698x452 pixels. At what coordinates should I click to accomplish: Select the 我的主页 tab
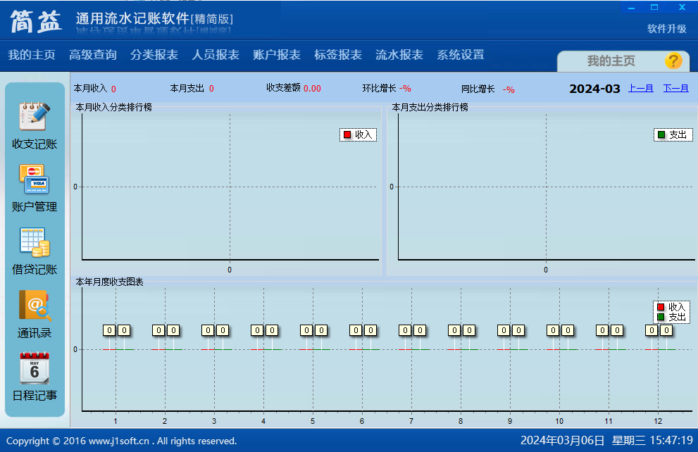[611, 61]
